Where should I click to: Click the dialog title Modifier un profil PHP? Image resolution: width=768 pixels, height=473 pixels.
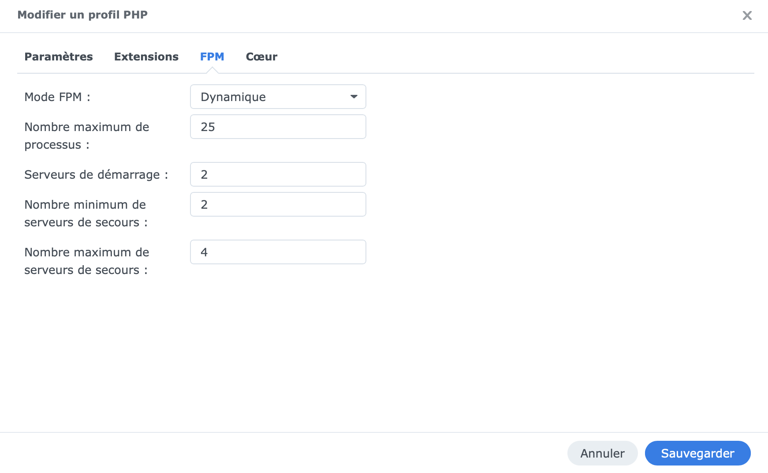pos(82,15)
